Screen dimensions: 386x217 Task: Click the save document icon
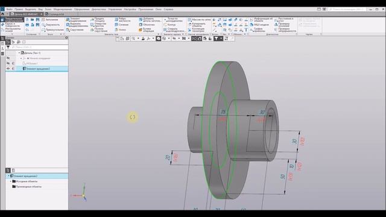click(37, 19)
